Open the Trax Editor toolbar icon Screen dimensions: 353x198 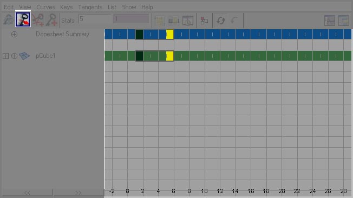click(x=344, y=21)
